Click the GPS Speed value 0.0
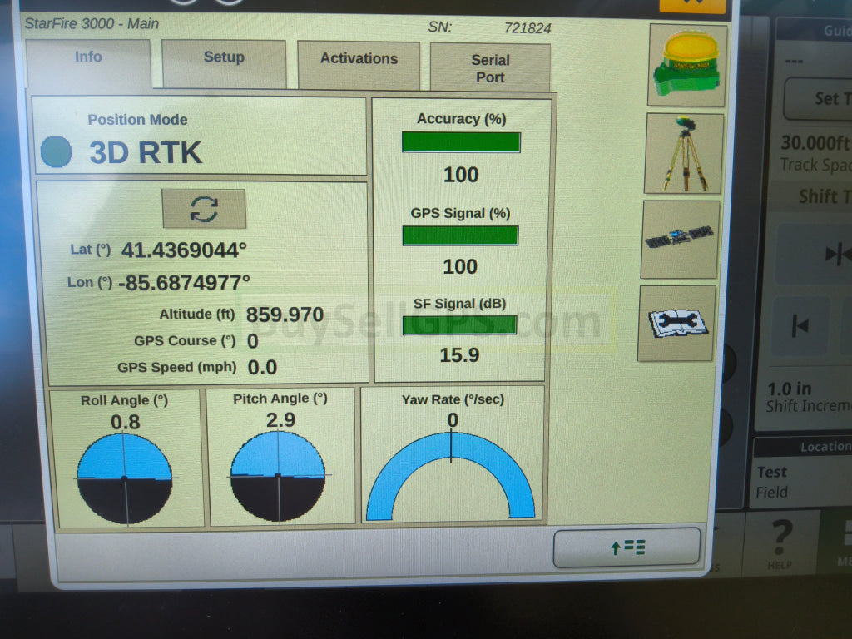Image resolution: width=852 pixels, height=639 pixels. pos(262,368)
